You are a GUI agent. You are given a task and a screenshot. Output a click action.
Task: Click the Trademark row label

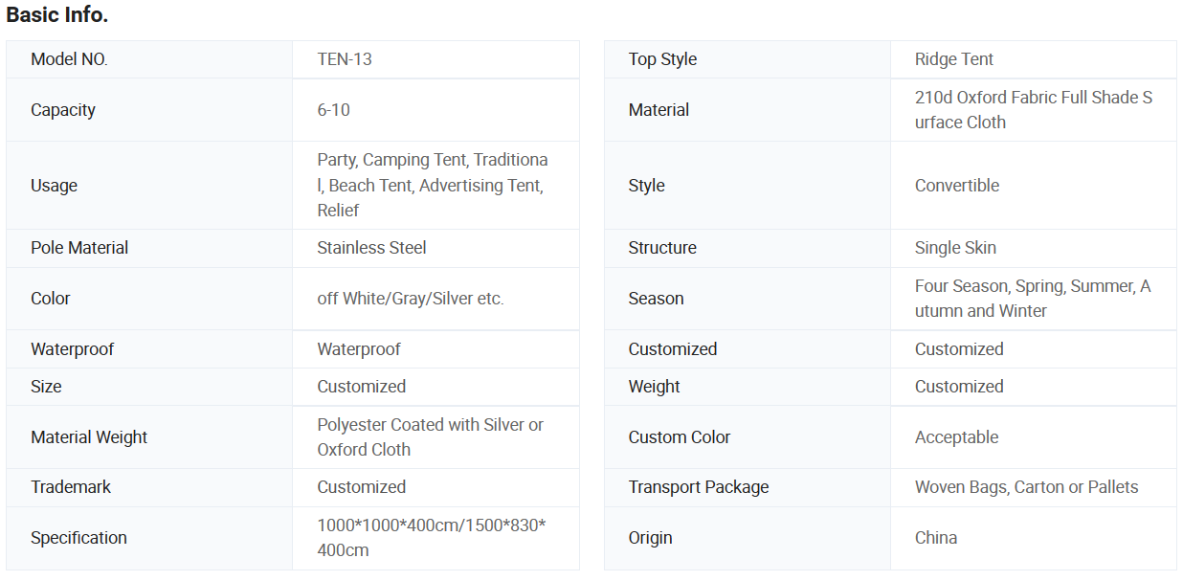[71, 487]
